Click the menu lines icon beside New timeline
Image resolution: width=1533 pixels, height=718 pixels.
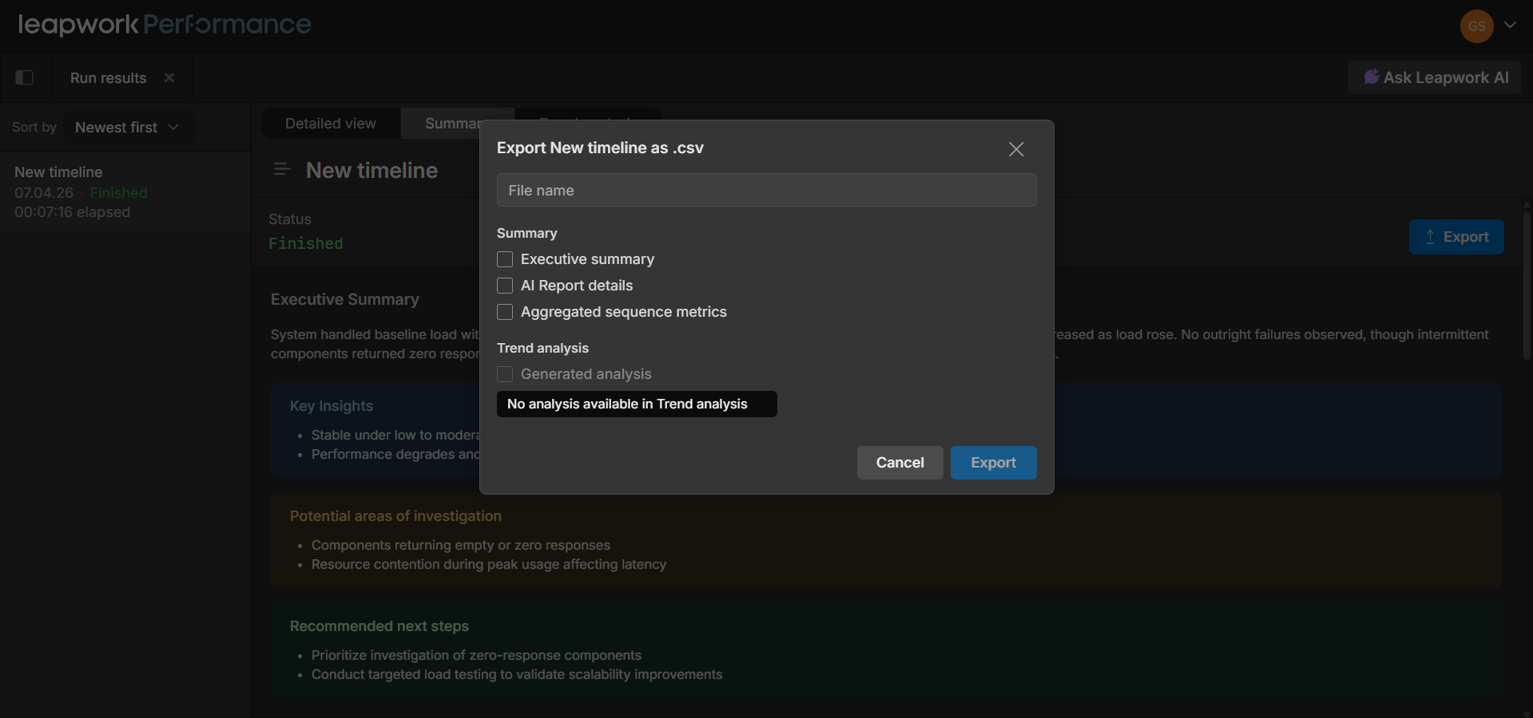[x=281, y=169]
